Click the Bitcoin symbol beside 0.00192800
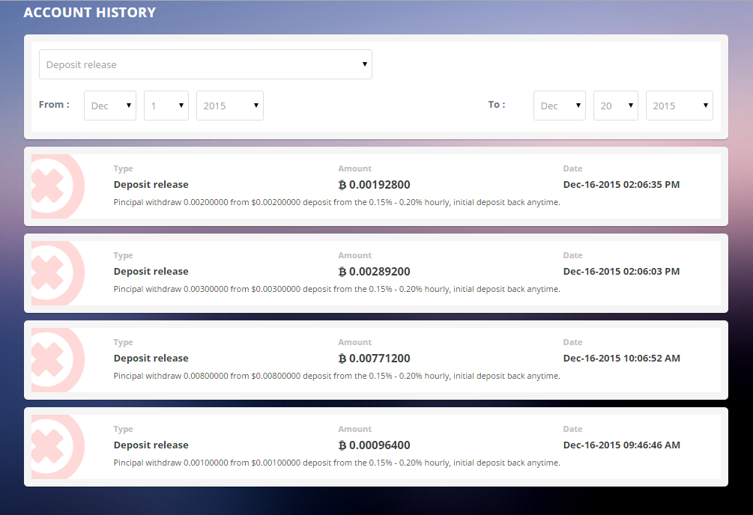753x515 pixels. pyautogui.click(x=342, y=185)
